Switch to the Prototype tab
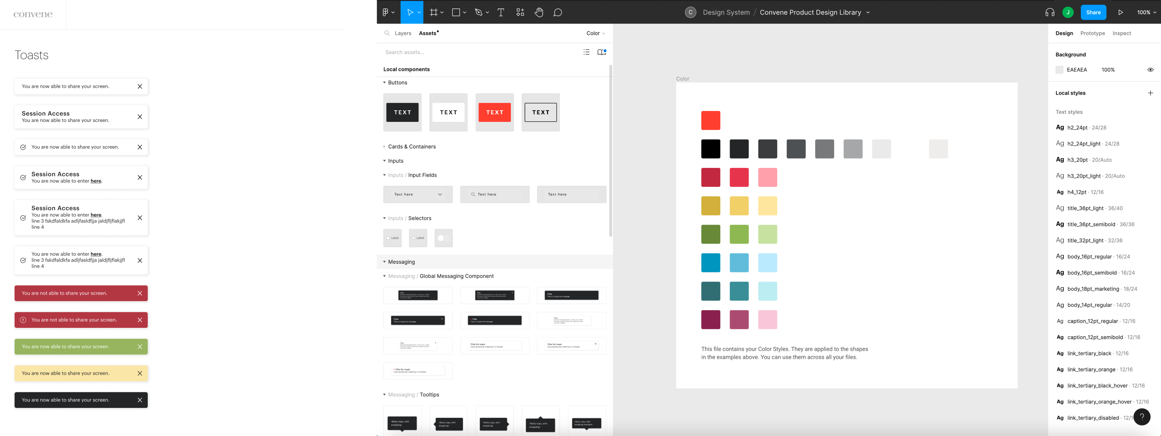The height and width of the screenshot is (436, 1161). [1092, 33]
